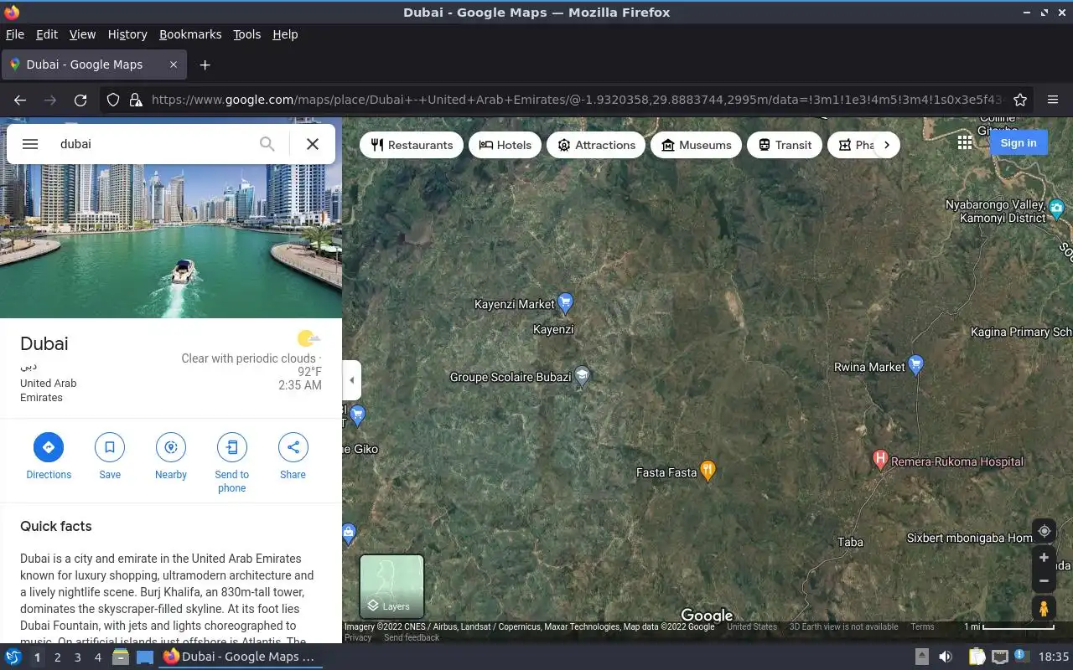
Task: Open the Layers map type switcher
Action: pyautogui.click(x=391, y=586)
